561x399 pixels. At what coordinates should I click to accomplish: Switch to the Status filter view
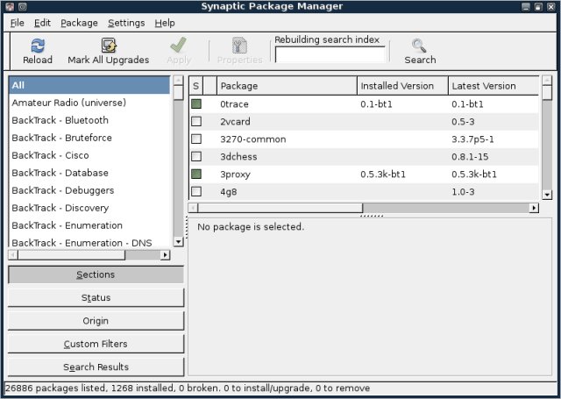pyautogui.click(x=96, y=298)
